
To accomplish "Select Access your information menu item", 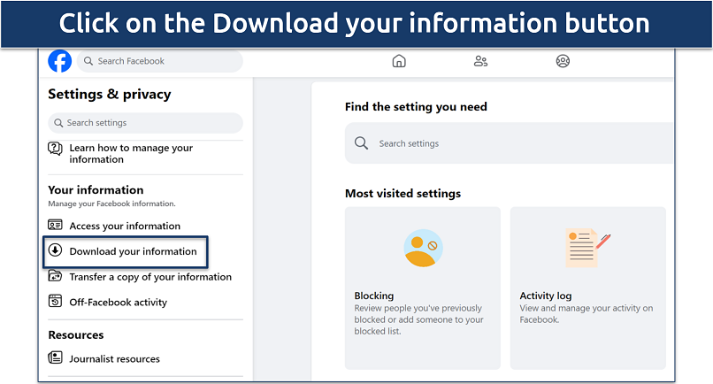I will click(x=125, y=226).
